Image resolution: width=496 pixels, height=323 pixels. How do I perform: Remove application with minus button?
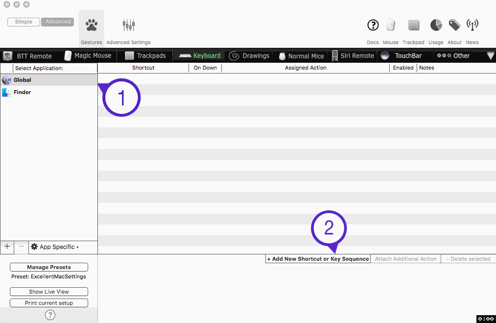[x=21, y=247]
